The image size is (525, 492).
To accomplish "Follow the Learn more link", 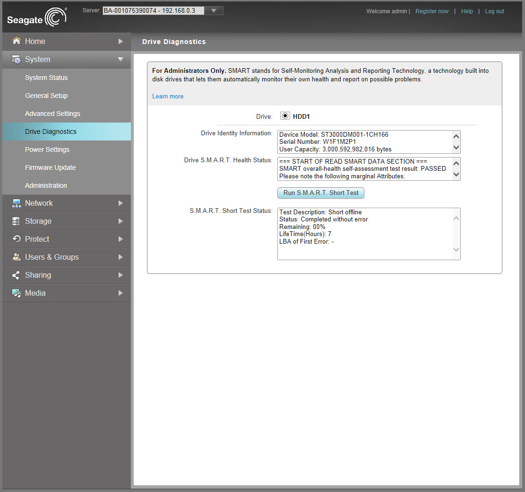I will pos(168,96).
